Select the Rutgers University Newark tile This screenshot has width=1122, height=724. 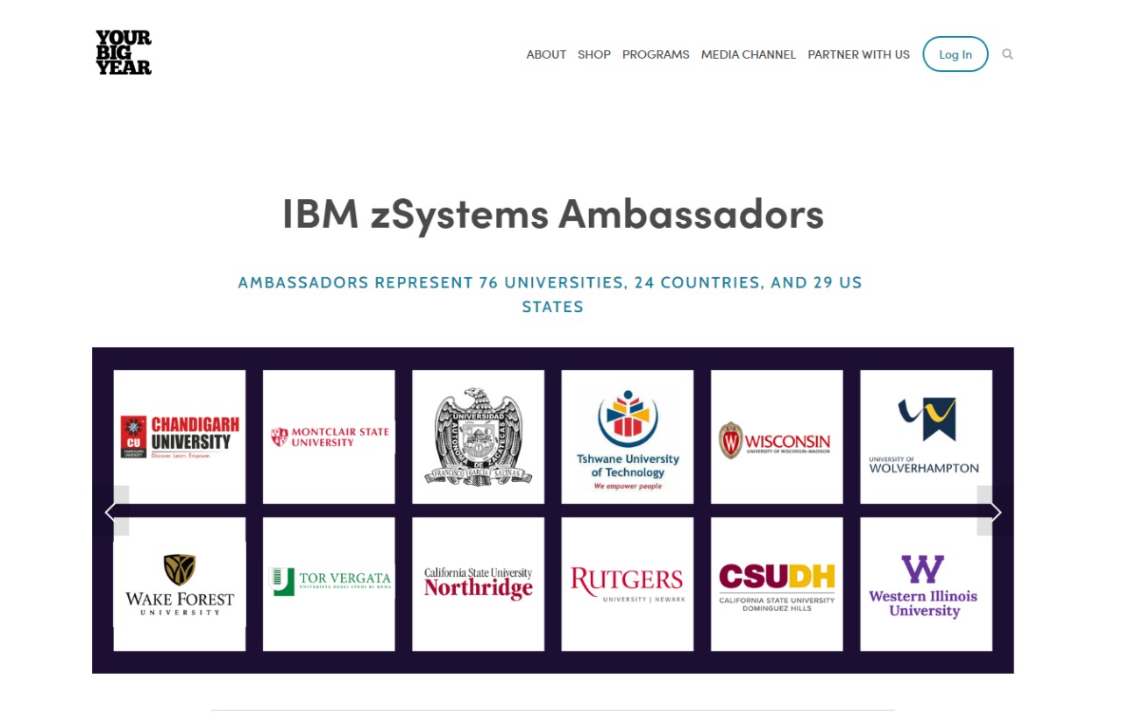click(x=628, y=584)
